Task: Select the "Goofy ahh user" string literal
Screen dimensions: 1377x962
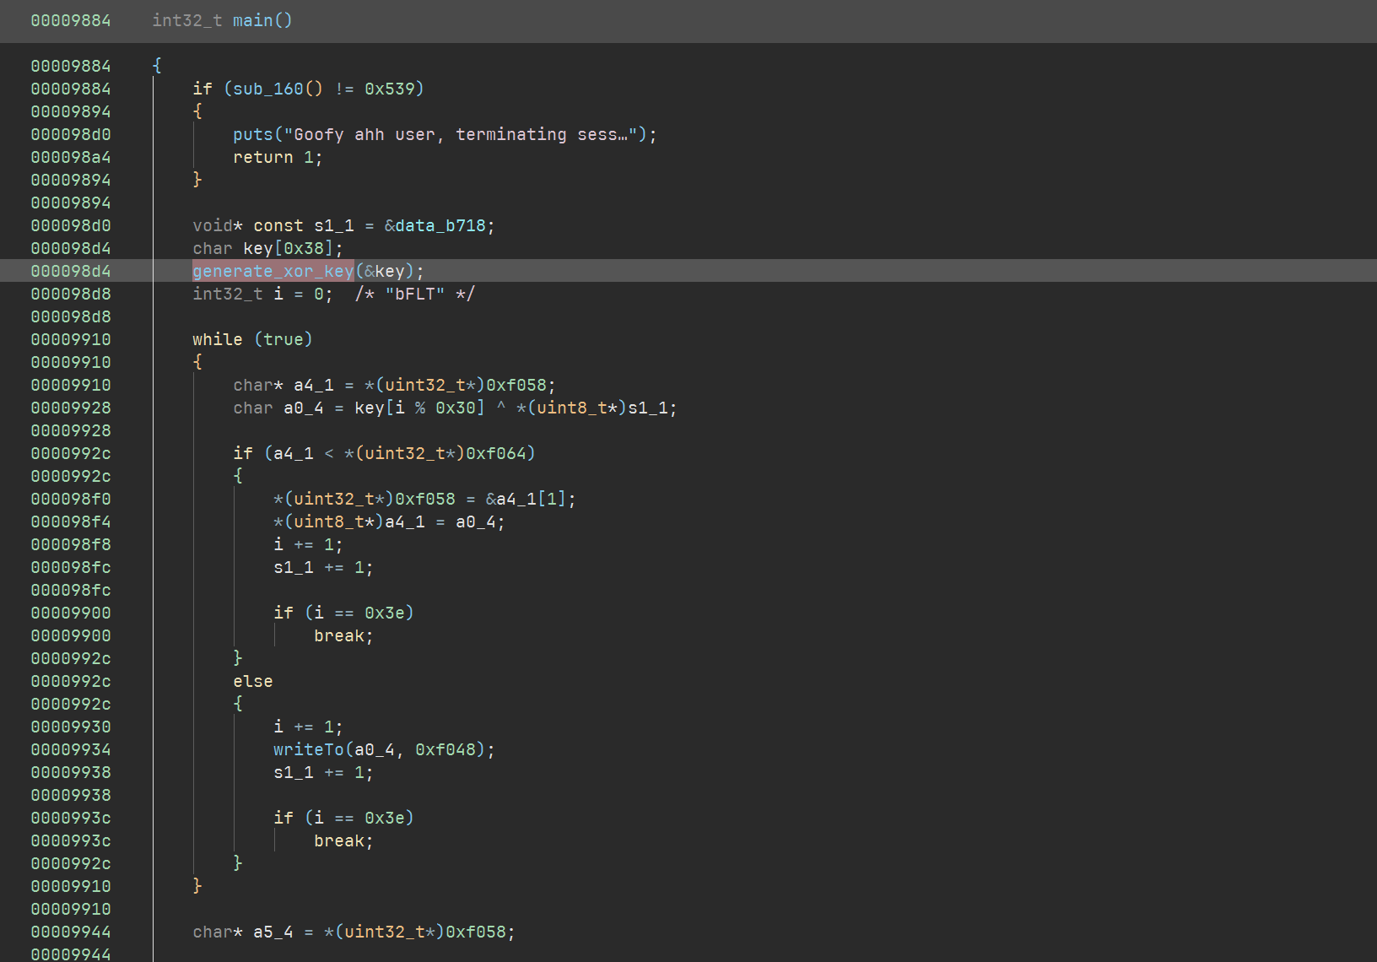Action: (460, 134)
